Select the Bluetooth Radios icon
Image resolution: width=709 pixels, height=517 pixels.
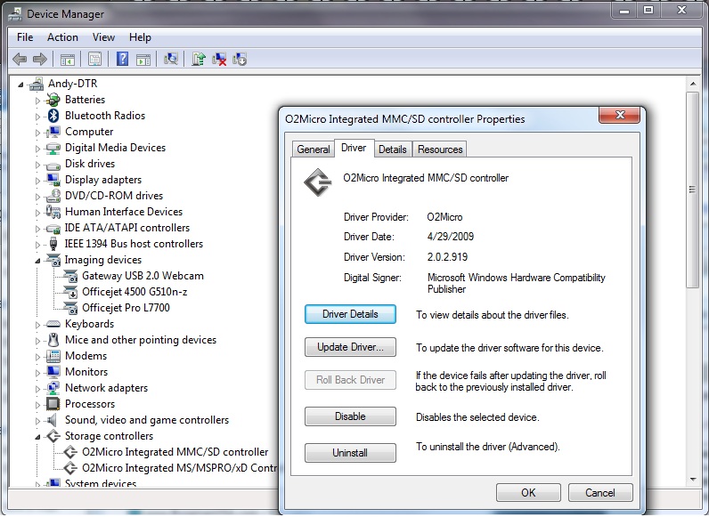[x=53, y=116]
